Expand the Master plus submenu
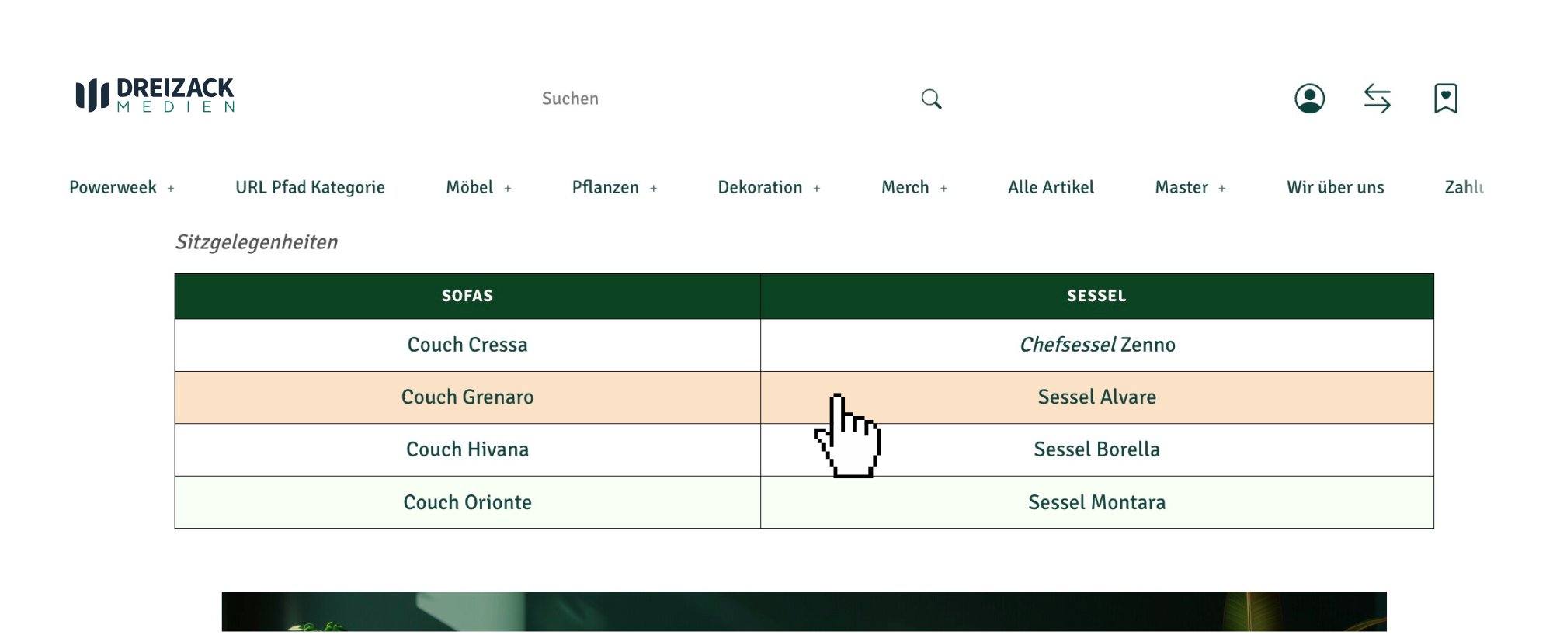Screen dimensions: 1553x635 tap(1222, 188)
